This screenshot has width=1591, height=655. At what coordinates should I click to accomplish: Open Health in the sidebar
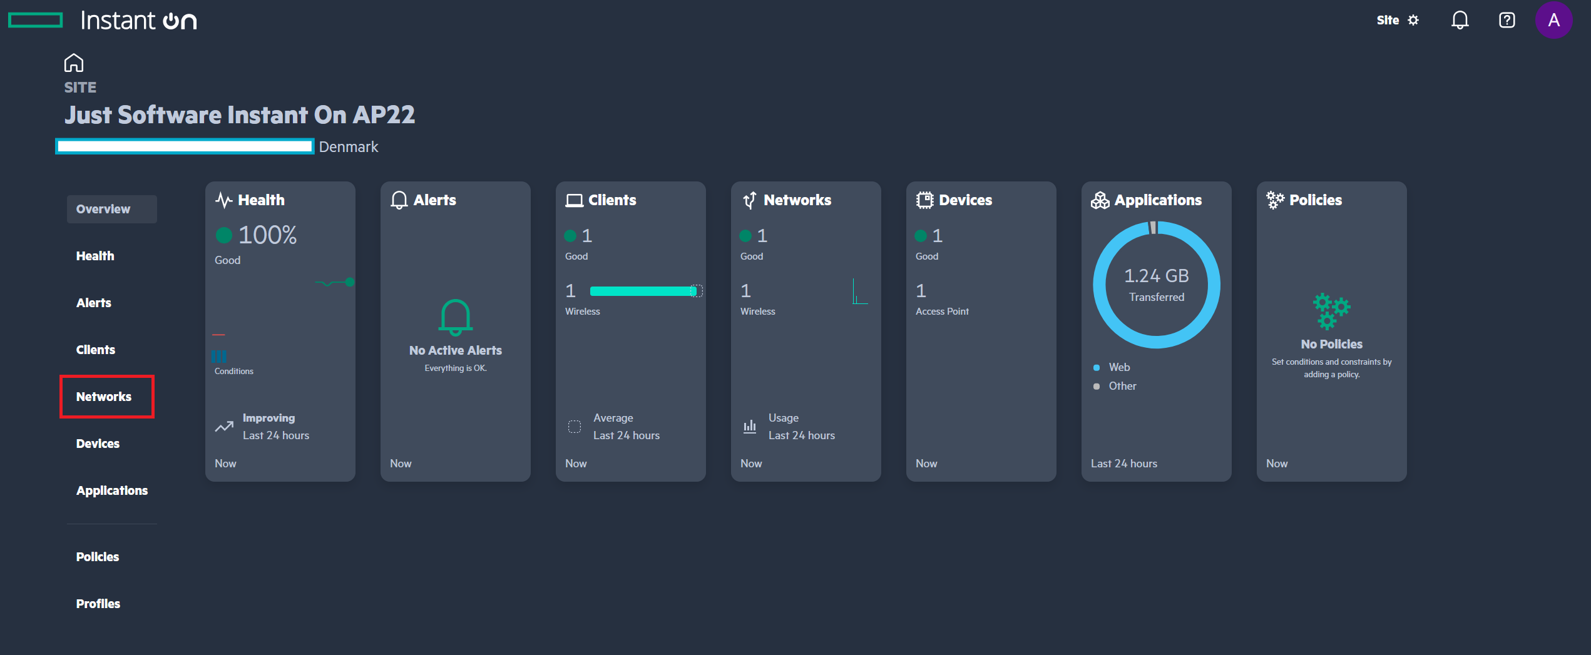[95, 256]
